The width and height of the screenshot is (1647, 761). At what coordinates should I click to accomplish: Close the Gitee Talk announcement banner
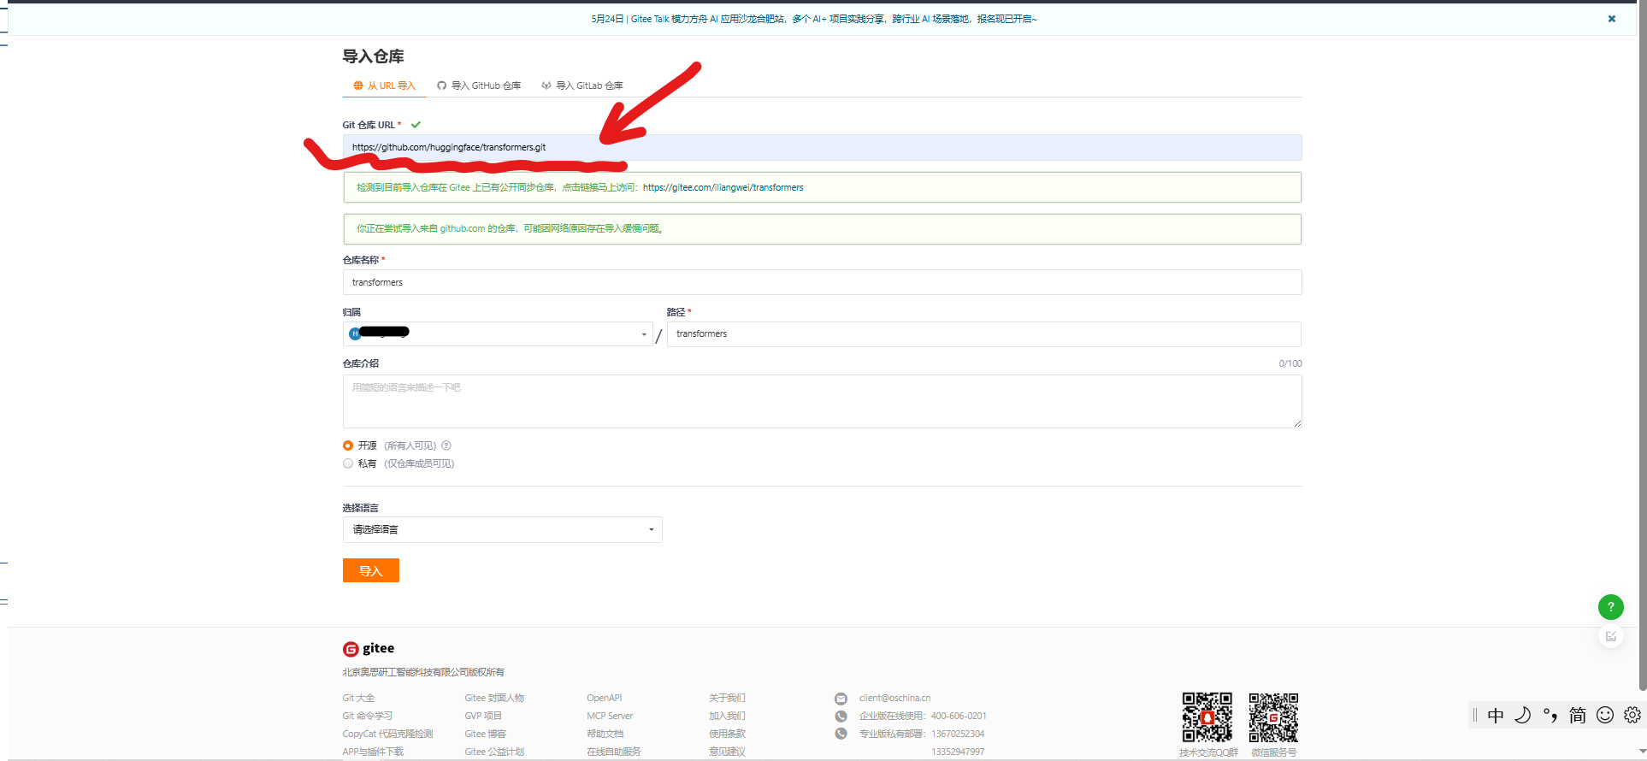click(1611, 19)
